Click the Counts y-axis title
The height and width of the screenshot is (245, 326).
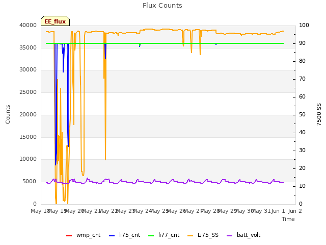click(8, 114)
